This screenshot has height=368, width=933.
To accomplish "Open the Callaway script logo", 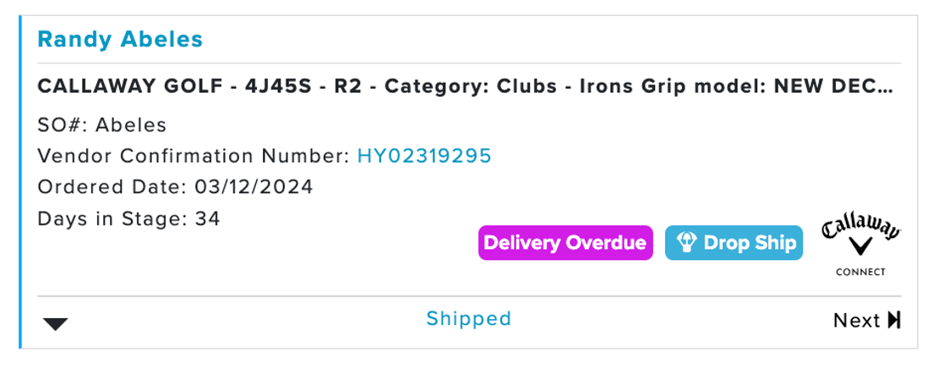I will click(861, 230).
